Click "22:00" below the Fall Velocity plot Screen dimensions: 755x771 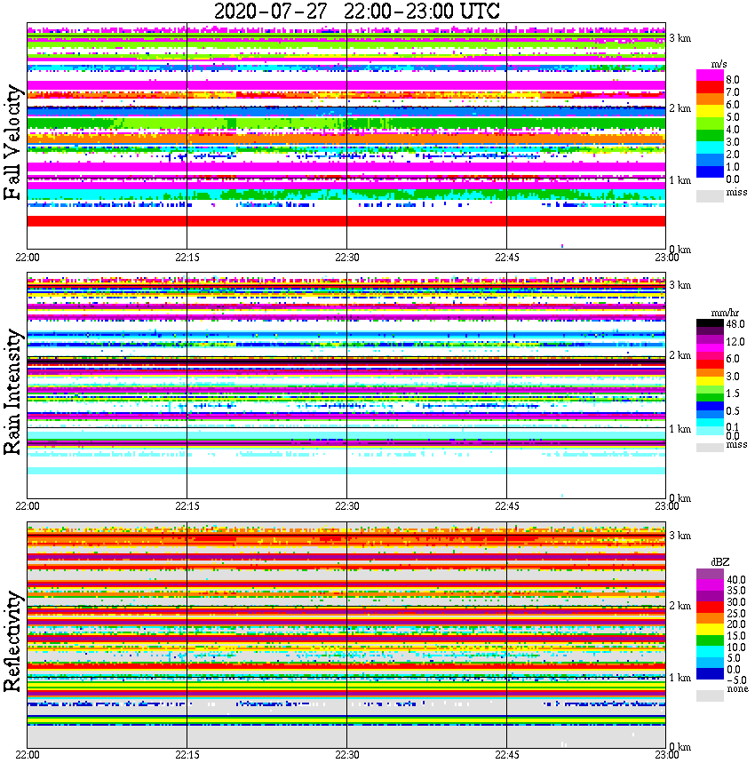click(x=27, y=258)
